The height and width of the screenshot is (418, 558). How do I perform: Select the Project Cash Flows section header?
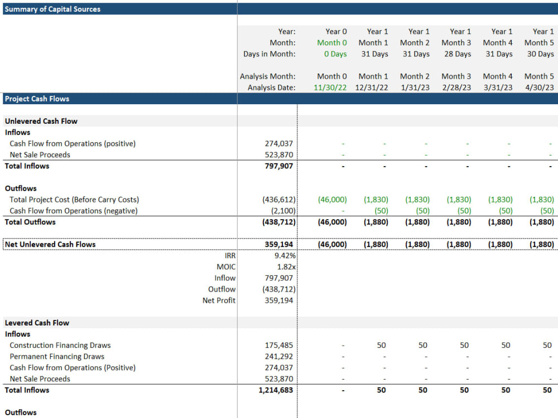[37, 98]
